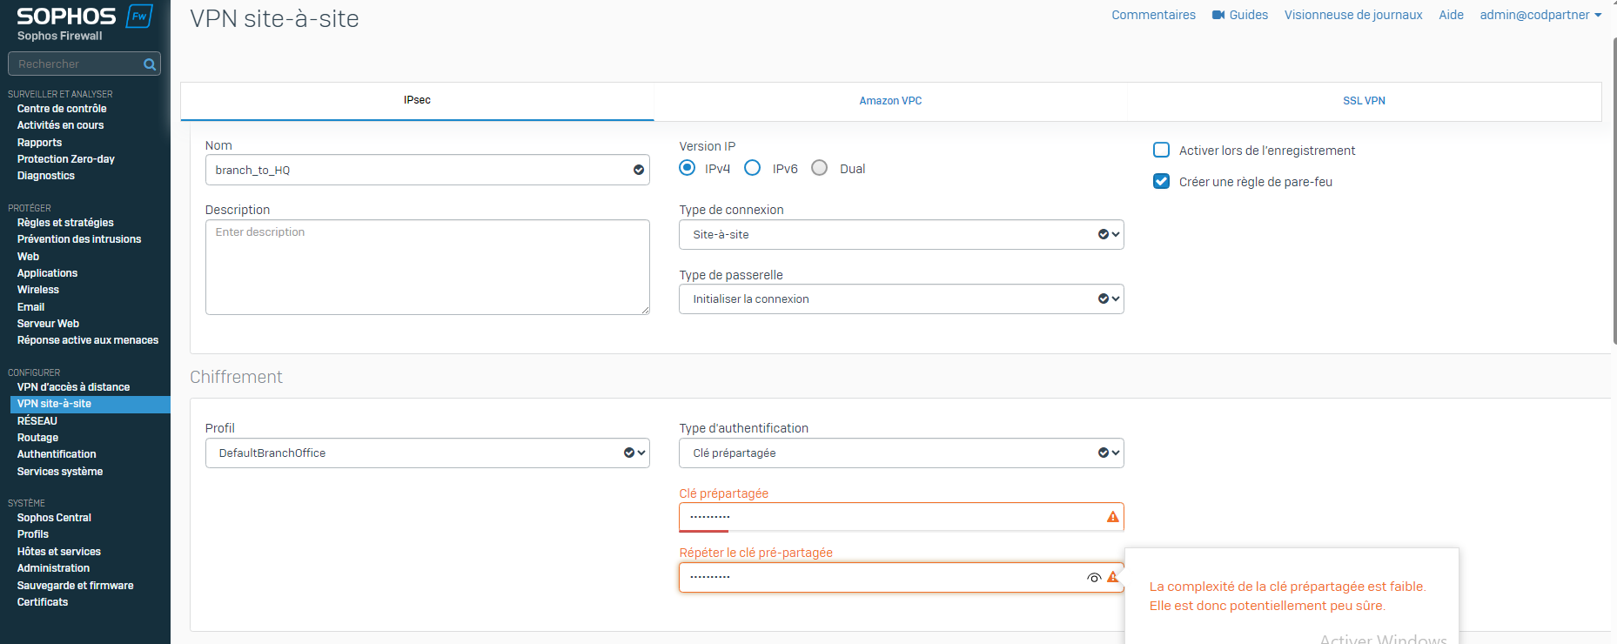Viewport: 1617px width, 644px height.
Task: Switch to the Amazon VPC tab
Action: click(x=890, y=101)
